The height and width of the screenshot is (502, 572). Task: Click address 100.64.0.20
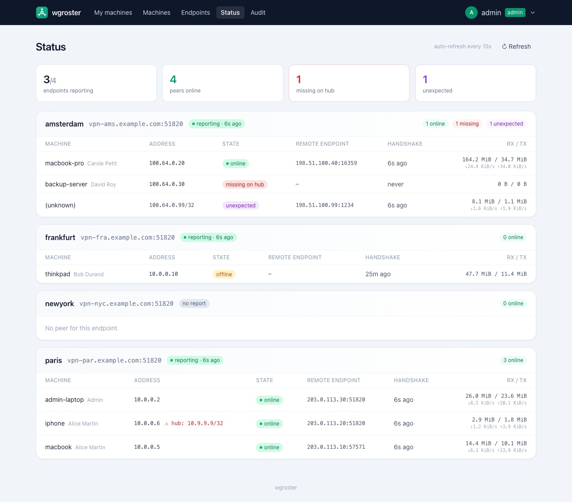[167, 163]
